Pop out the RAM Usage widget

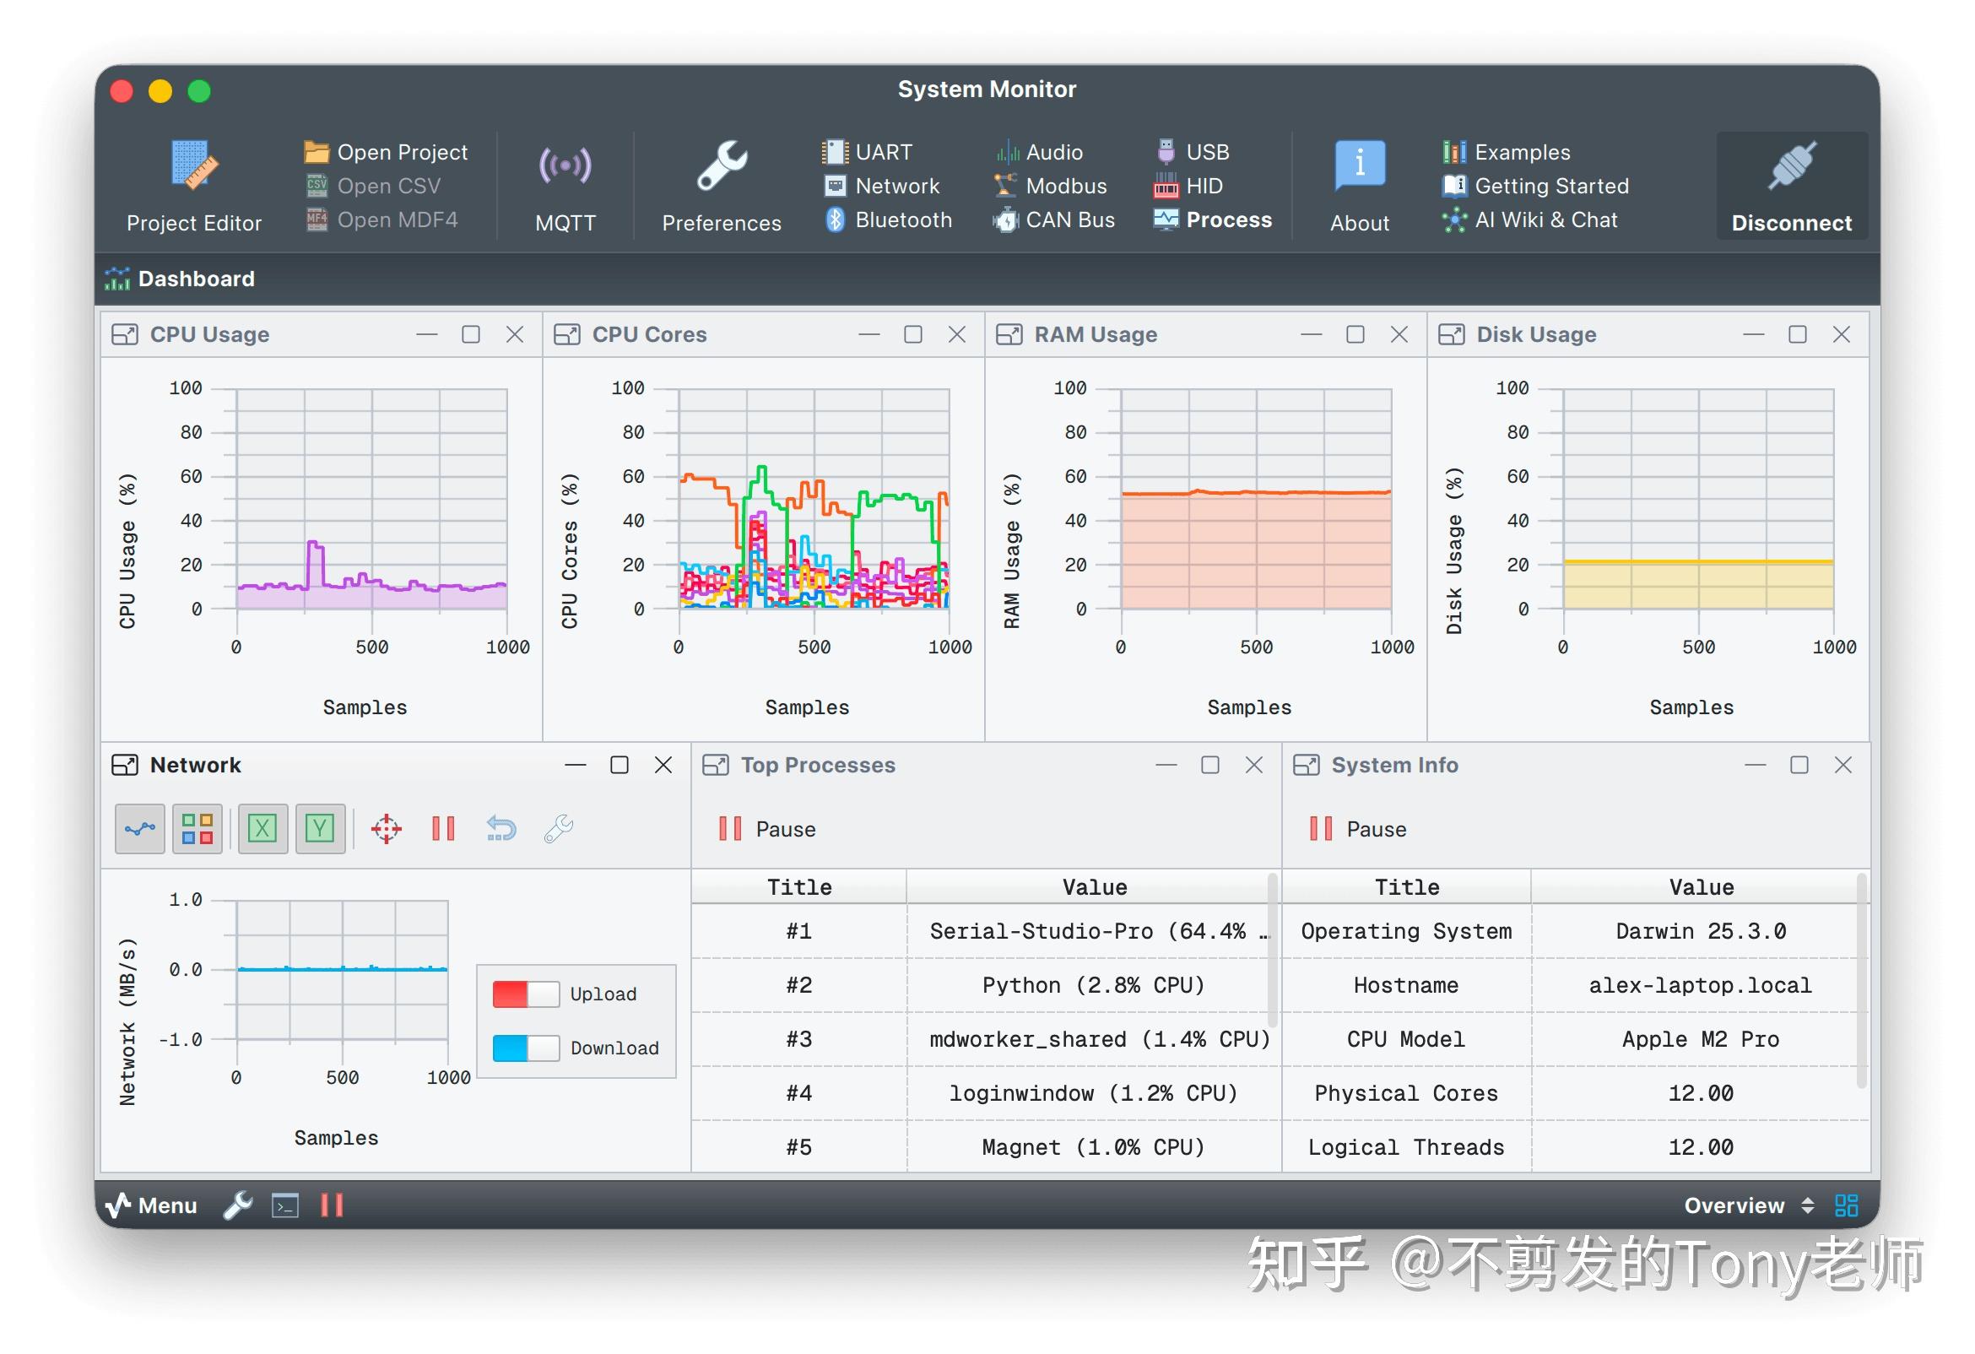(x=1009, y=335)
